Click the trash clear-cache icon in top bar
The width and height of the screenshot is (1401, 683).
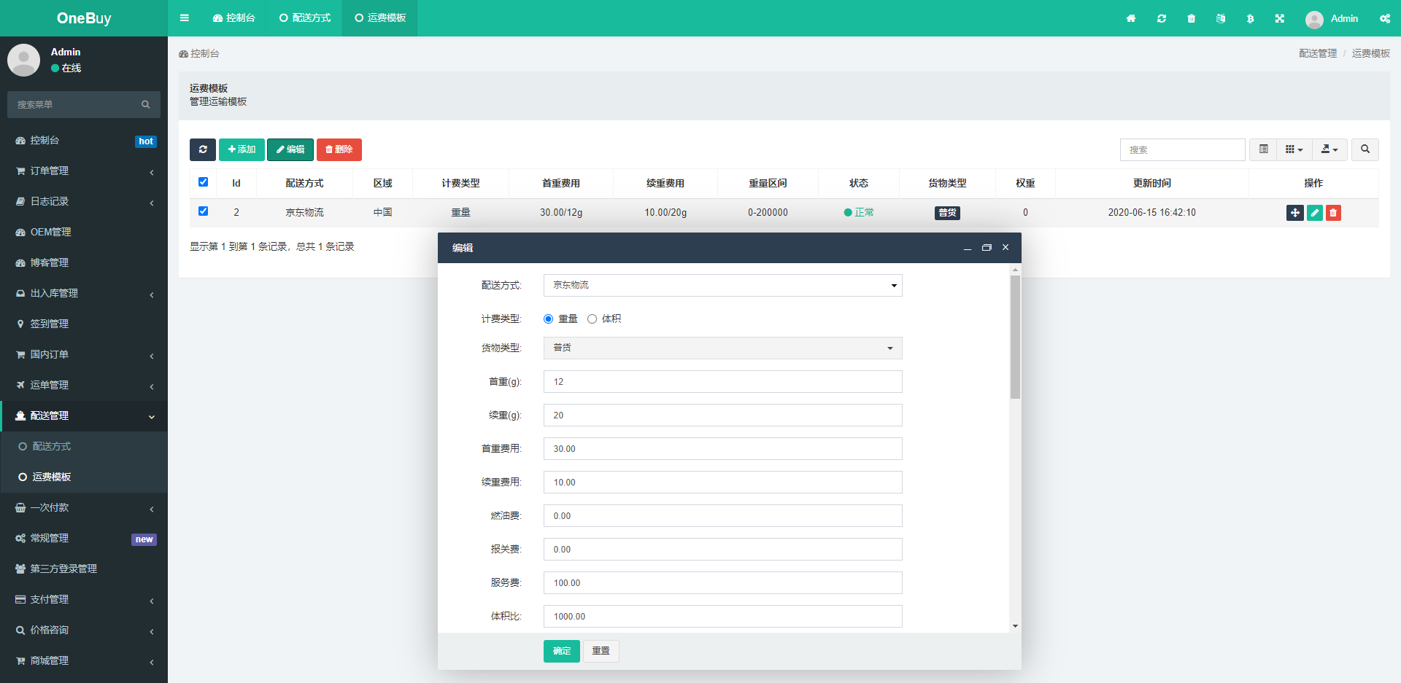click(x=1192, y=18)
